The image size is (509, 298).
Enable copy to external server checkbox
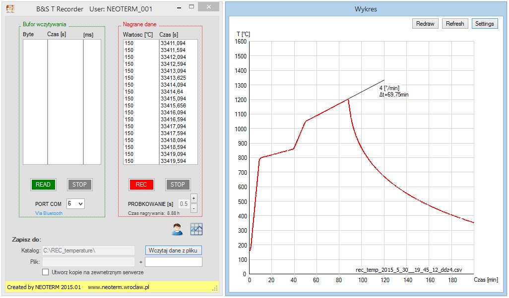46,272
